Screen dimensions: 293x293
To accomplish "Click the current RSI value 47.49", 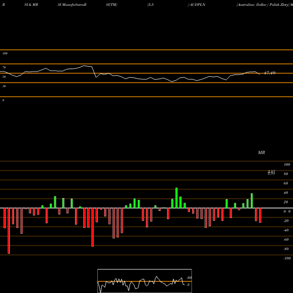I will [x=270, y=73].
